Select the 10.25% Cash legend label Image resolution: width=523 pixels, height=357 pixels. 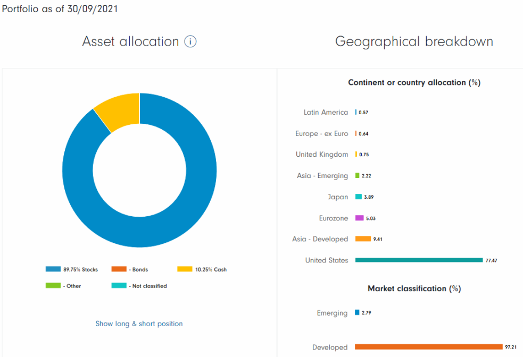click(x=211, y=269)
